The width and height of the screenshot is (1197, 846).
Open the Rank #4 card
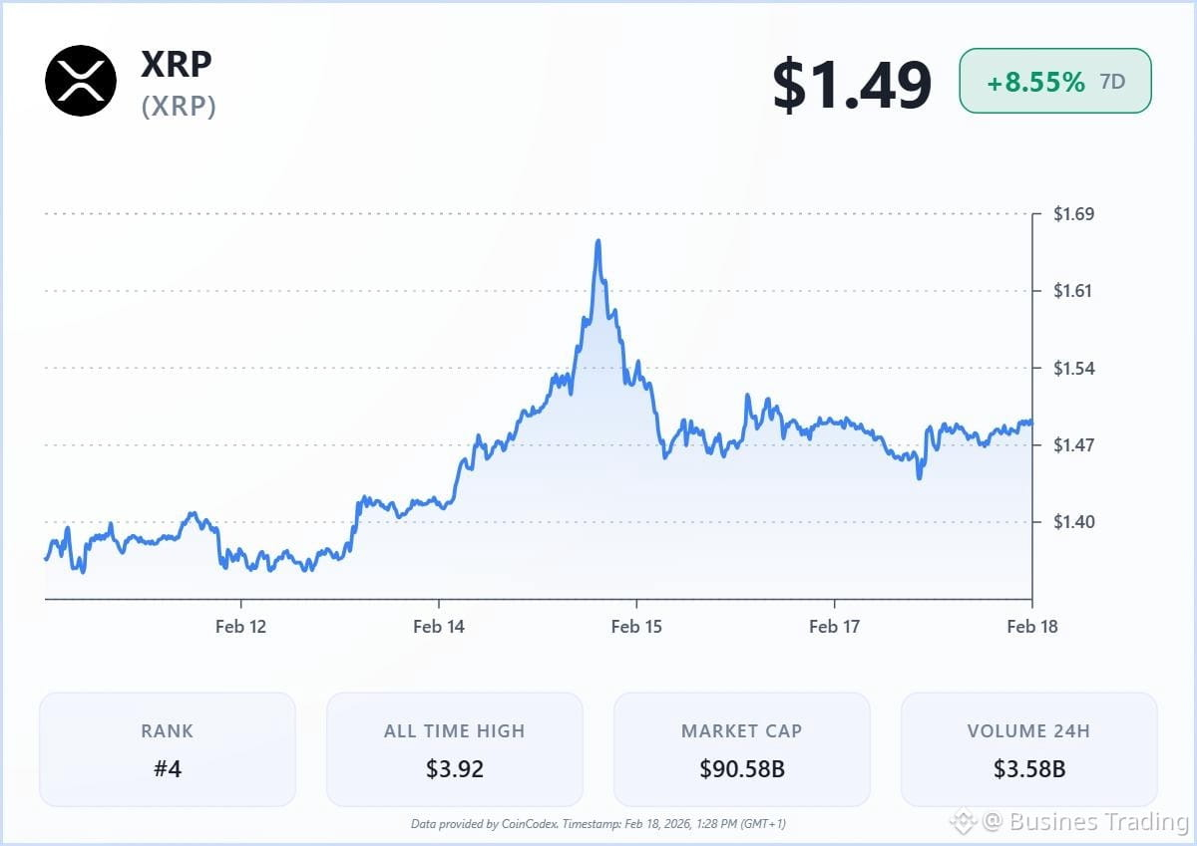[x=168, y=749]
